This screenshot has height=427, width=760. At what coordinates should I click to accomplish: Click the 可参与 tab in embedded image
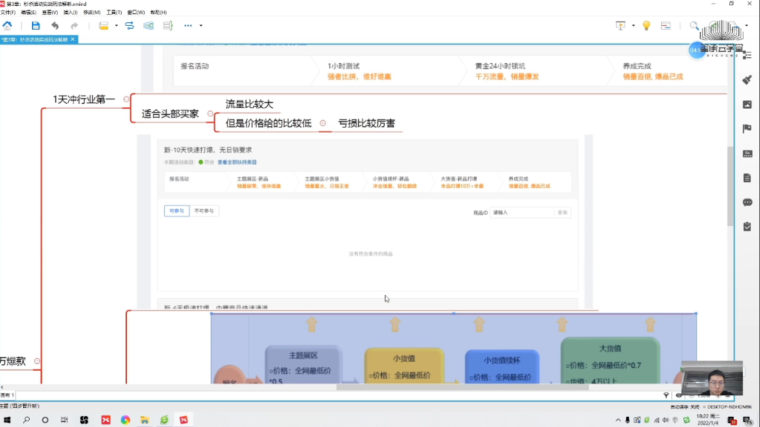[x=177, y=211]
